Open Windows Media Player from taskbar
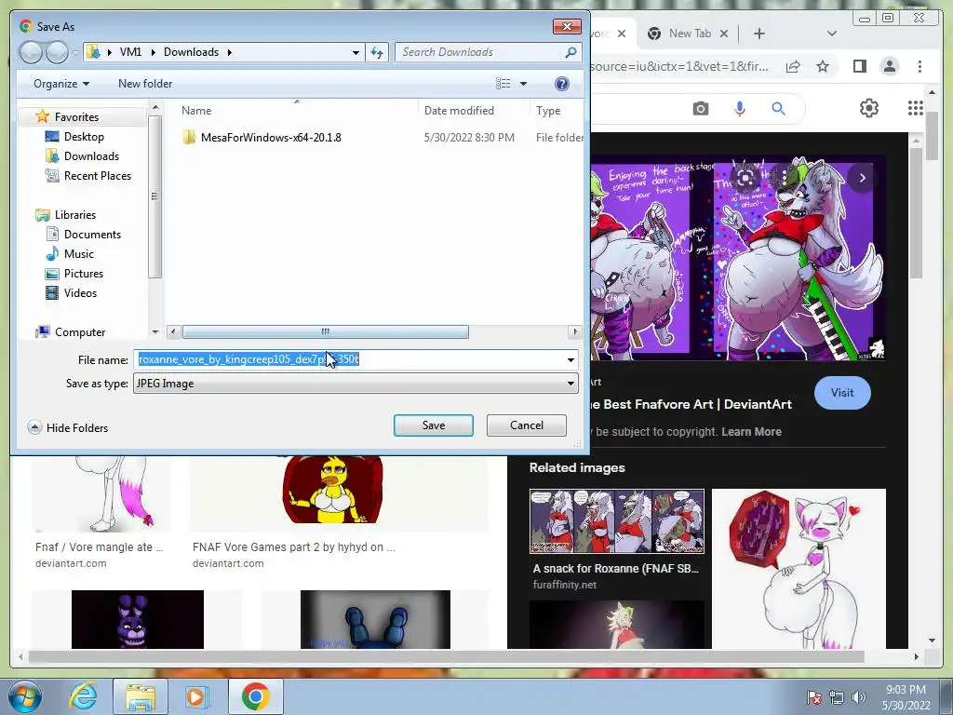The width and height of the screenshot is (953, 715). point(197,696)
